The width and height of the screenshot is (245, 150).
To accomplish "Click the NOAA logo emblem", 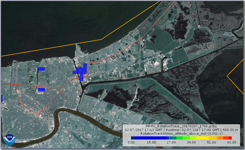I will pos(9,140).
